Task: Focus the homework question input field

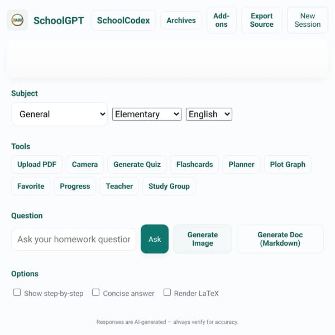Action: coord(74,239)
